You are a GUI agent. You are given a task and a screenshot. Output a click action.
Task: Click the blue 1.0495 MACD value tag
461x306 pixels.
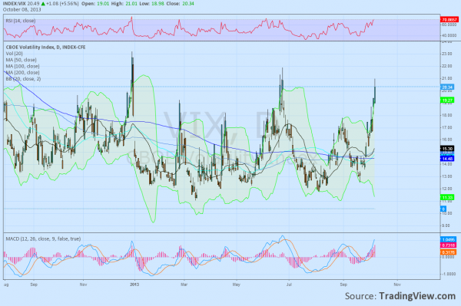point(448,240)
